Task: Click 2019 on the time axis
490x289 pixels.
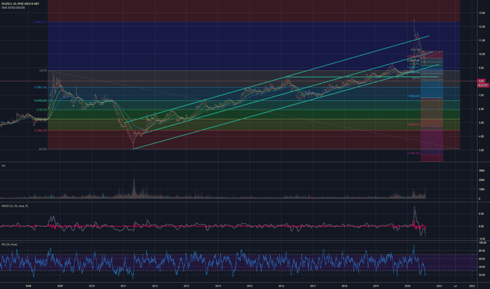Action: (375, 286)
